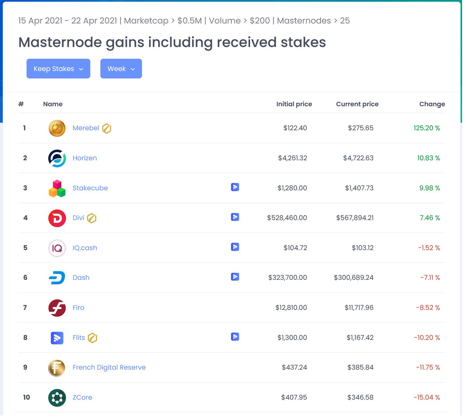Click the date range filter summary text

point(184,21)
